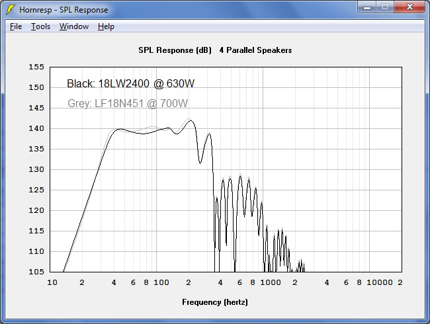Click the 105 dB axis value

pyautogui.click(x=36, y=272)
